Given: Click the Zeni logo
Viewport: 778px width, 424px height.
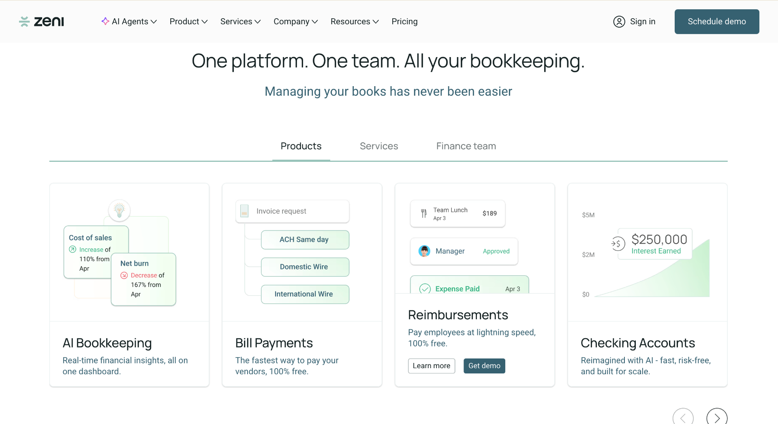Looking at the screenshot, I should [41, 21].
